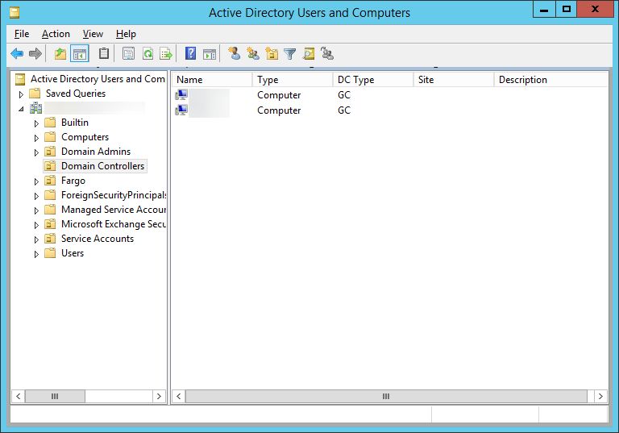Expand the Builtin container

(36, 123)
